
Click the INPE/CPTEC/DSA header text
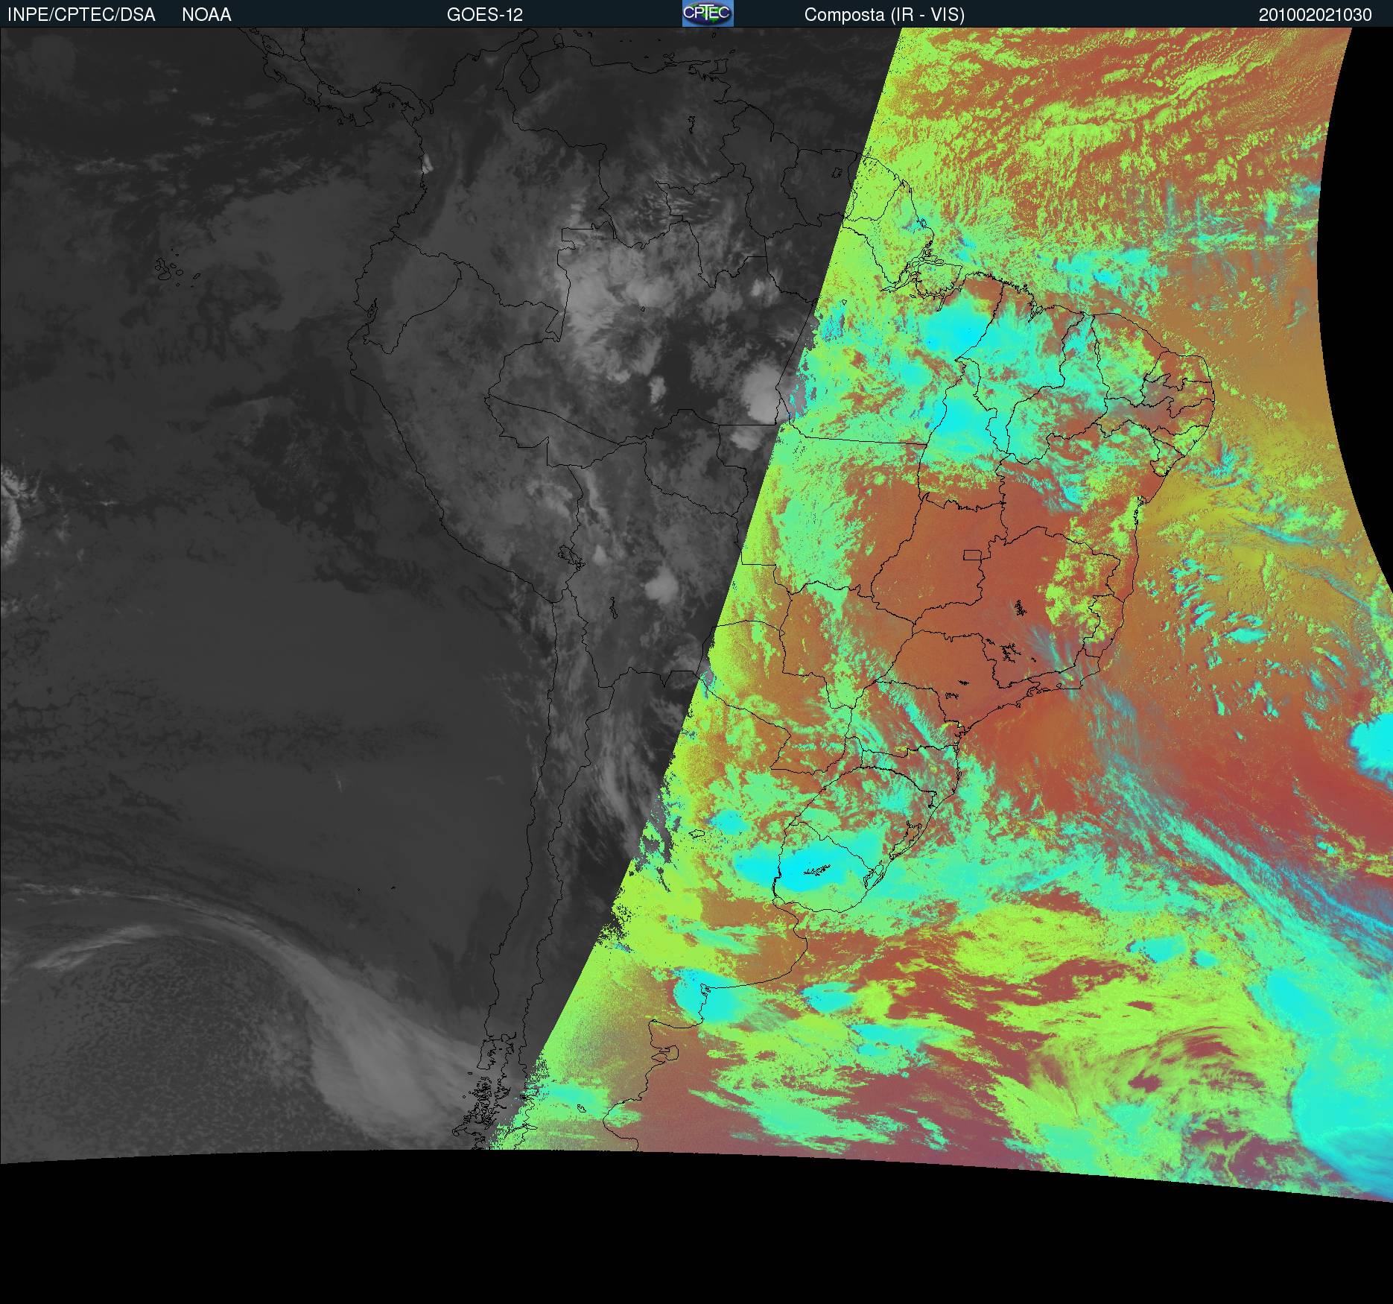[x=81, y=15]
